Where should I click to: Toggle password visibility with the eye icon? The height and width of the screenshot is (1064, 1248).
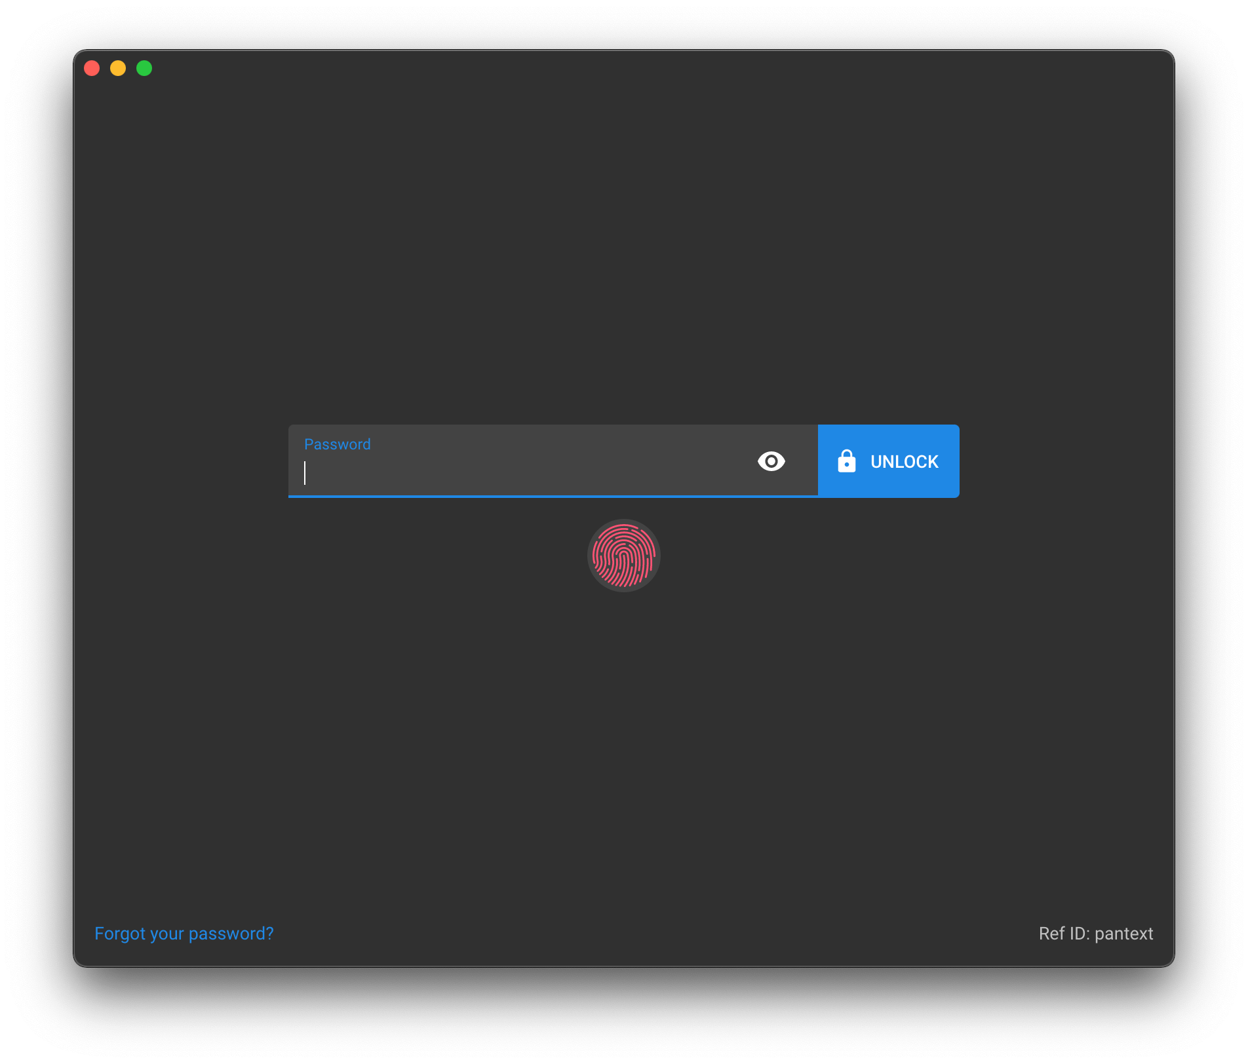tap(771, 461)
